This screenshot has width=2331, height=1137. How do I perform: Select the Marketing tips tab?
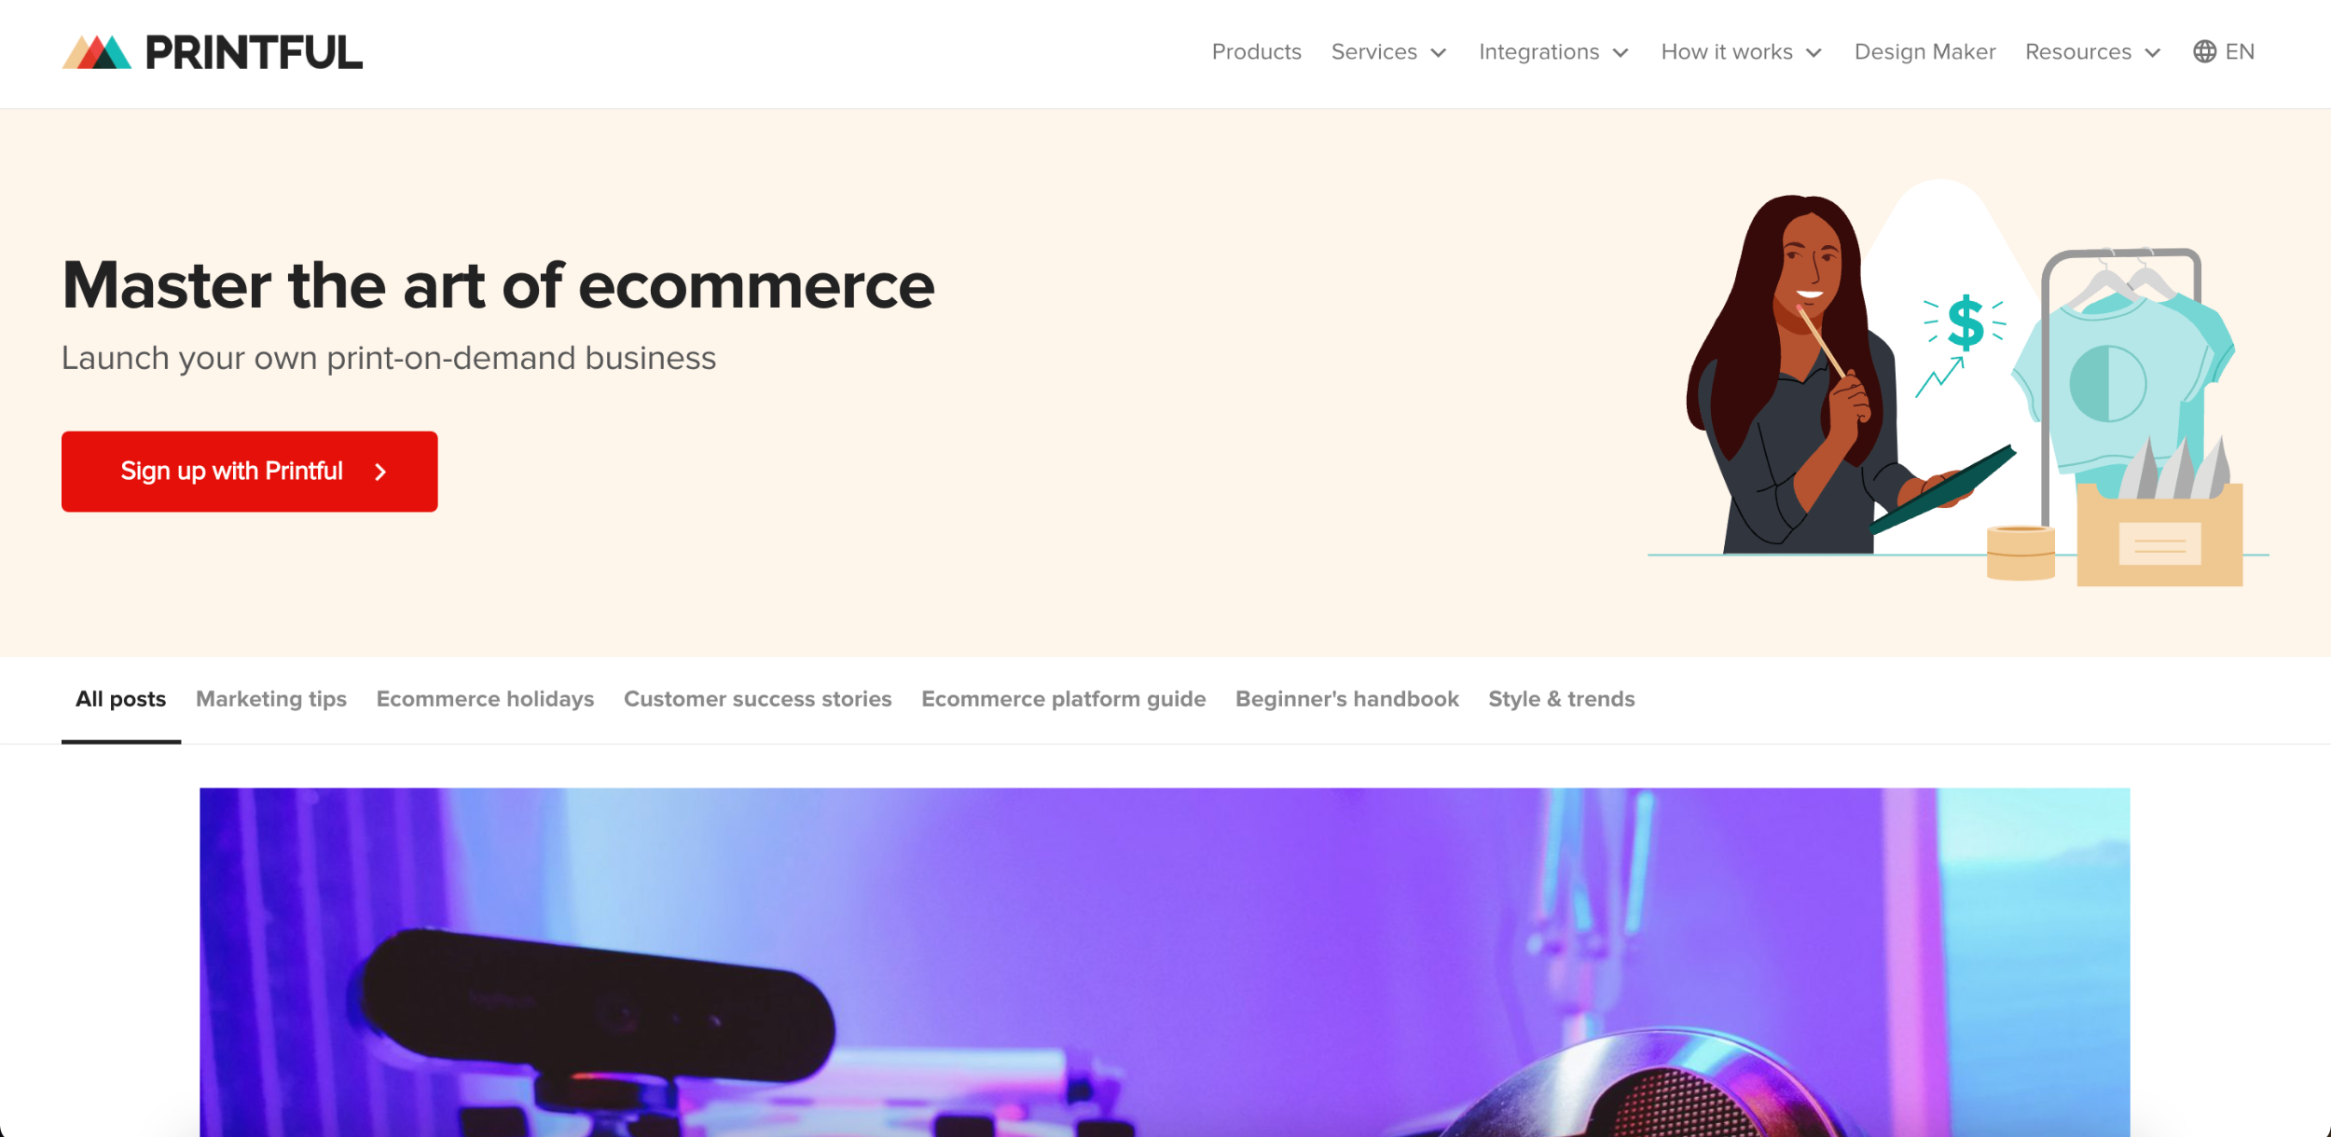click(x=271, y=699)
